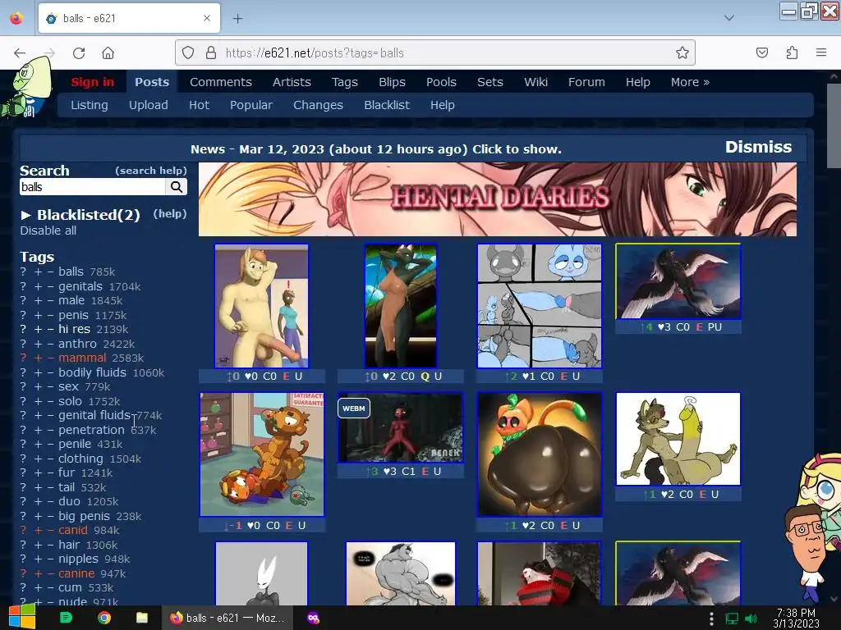
Task: Open the tracking protection shield icon
Action: [x=188, y=52]
